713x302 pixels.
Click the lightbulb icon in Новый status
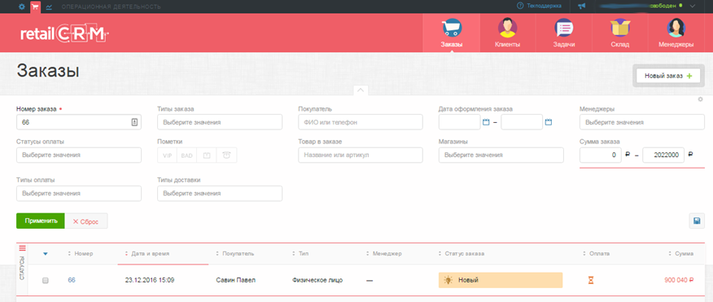448,280
